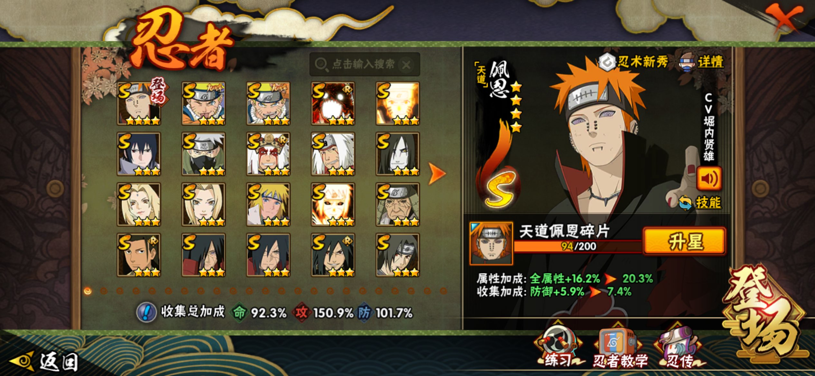The width and height of the screenshot is (815, 376).
Task: Switch skill view via 技能 toggle
Action: [x=700, y=203]
